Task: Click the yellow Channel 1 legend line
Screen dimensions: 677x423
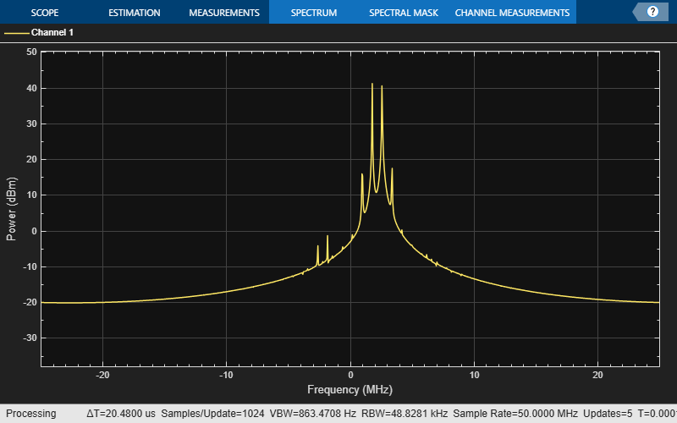Action: (16, 33)
